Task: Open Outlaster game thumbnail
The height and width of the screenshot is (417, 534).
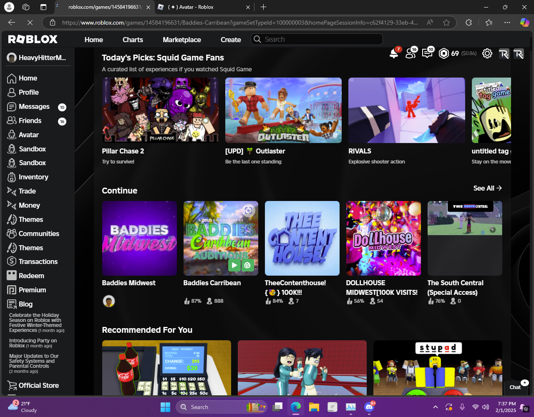Action: click(283, 111)
